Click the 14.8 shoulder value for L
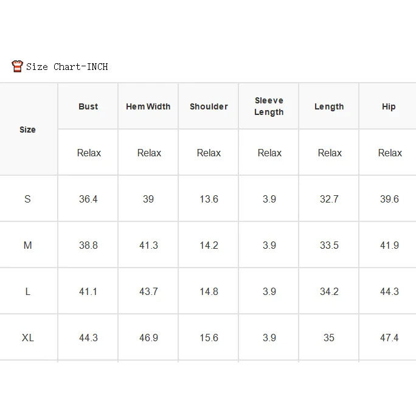The height and width of the screenshot is (416, 416). pos(209,291)
